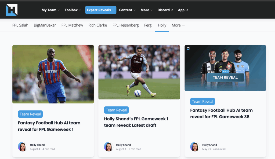Click author avatar on AI Gameweek 1 card
The width and height of the screenshot is (275, 159).
(23, 147)
